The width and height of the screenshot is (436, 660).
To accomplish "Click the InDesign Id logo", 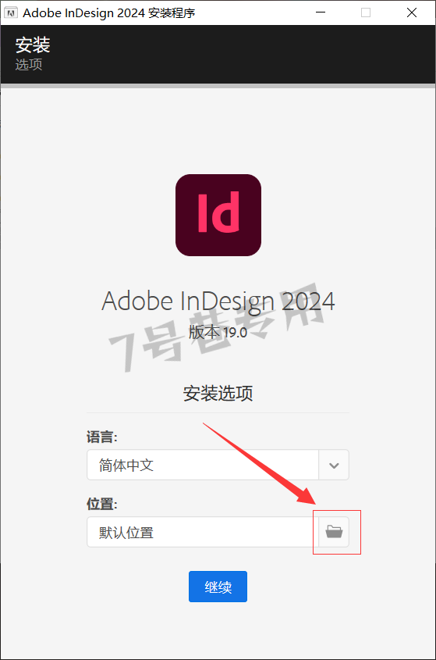I will pos(218,215).
